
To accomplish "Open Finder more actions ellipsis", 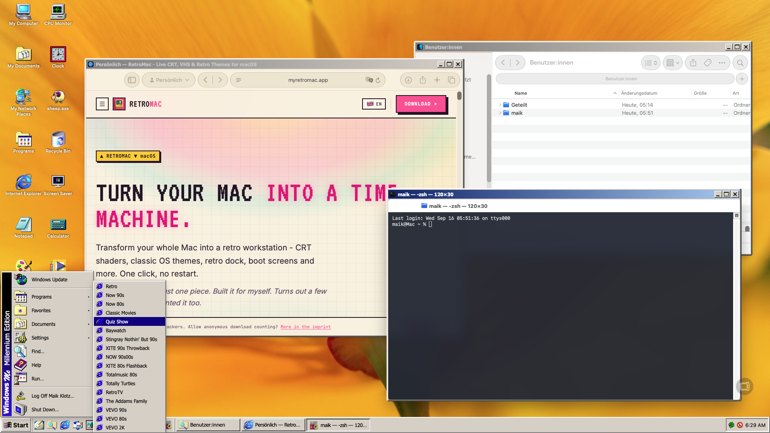I will coord(722,63).
